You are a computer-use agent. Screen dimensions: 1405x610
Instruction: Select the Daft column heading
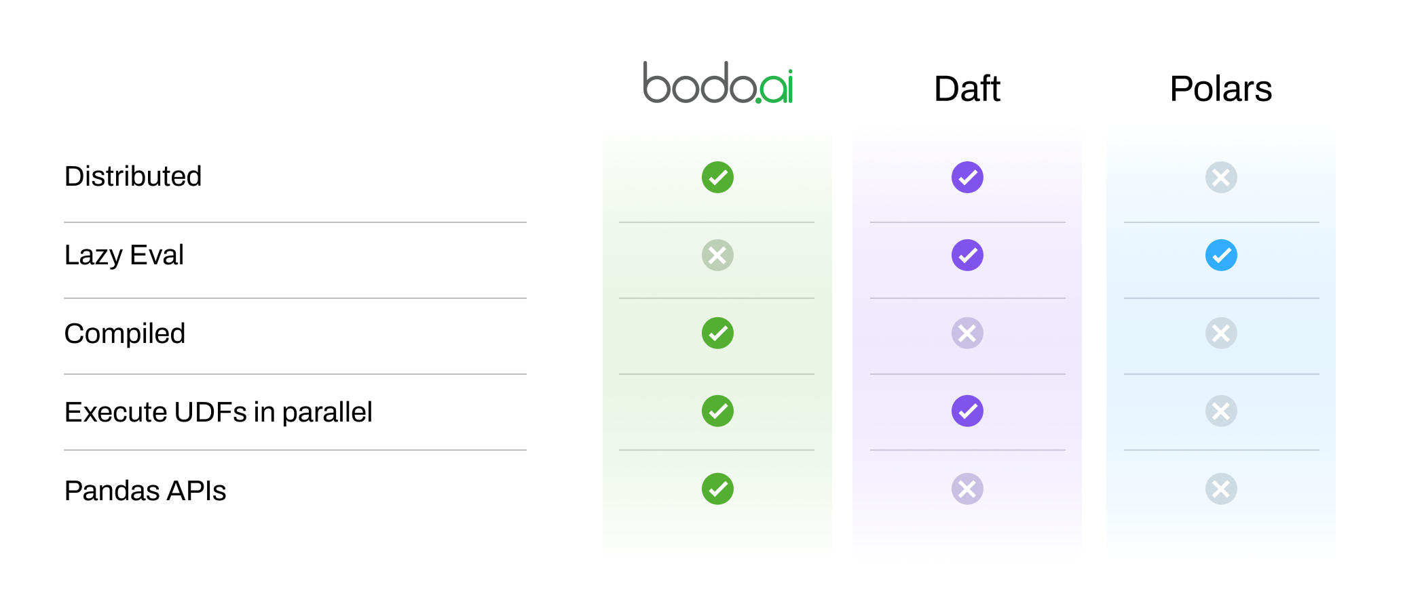967,89
